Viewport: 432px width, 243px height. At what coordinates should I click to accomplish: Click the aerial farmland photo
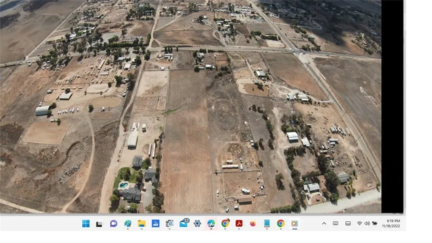191,106
